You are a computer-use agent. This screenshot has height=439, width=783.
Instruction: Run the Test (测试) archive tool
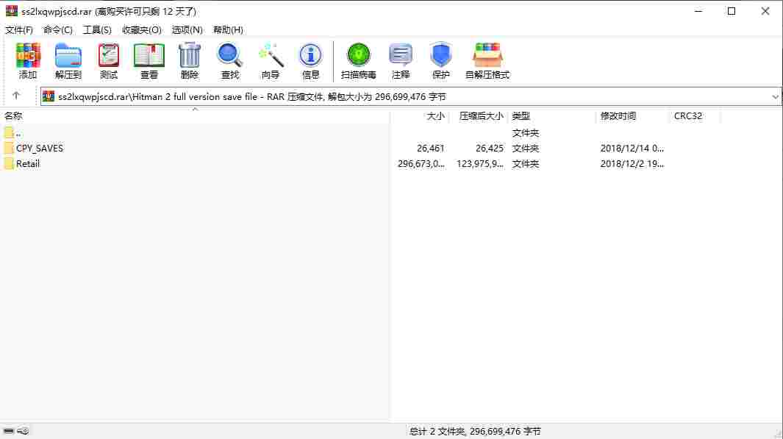click(108, 60)
